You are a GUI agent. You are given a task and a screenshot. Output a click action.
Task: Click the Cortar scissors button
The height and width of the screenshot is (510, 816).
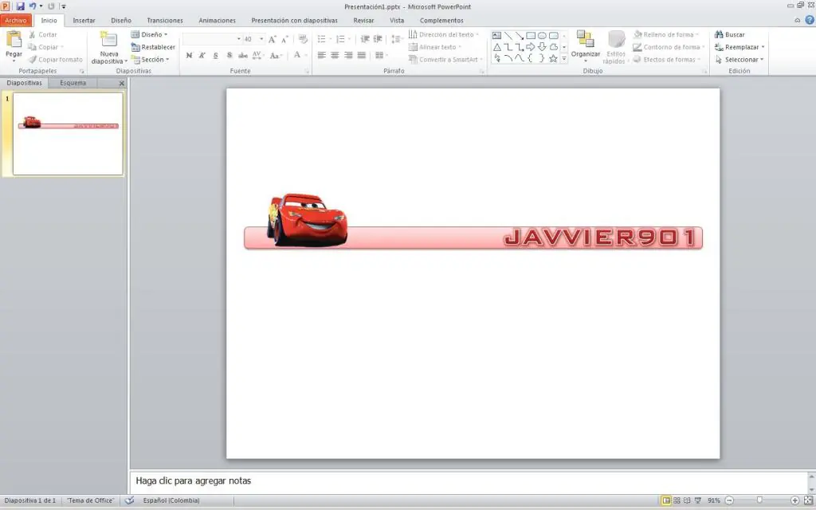point(43,34)
